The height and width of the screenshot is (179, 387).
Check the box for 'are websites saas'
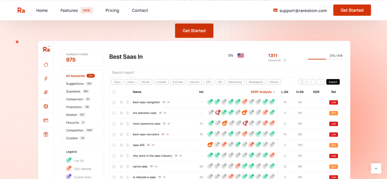point(114,113)
